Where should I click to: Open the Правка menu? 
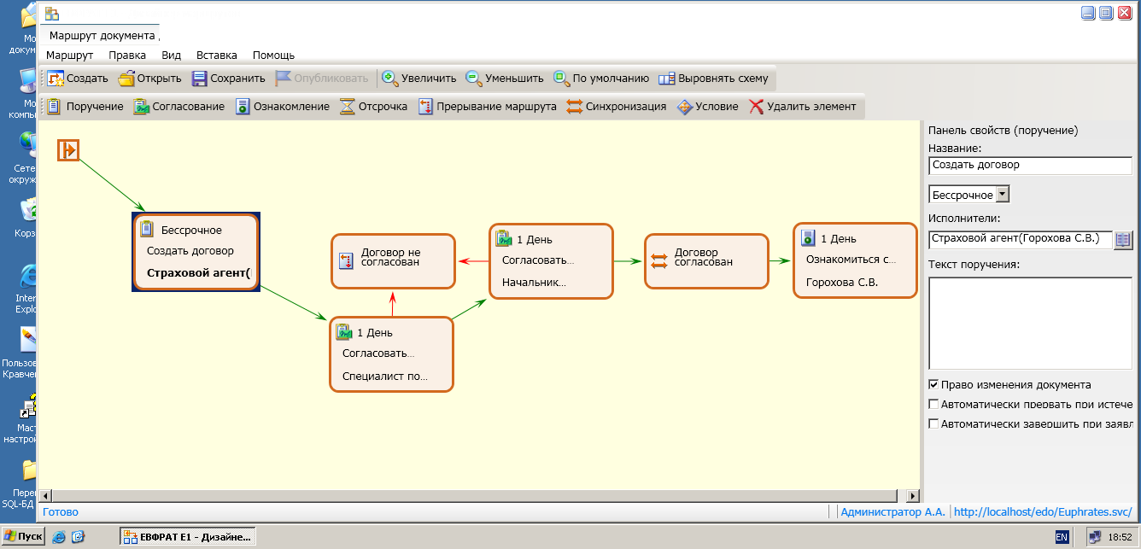(x=127, y=55)
